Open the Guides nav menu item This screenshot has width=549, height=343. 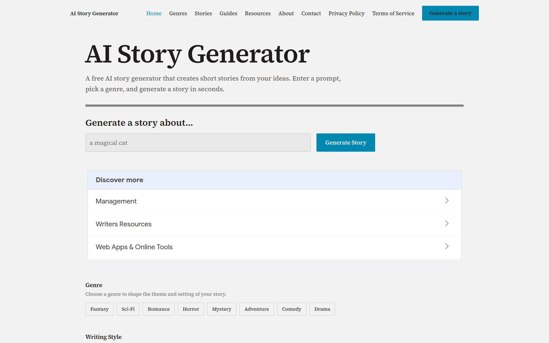[228, 13]
